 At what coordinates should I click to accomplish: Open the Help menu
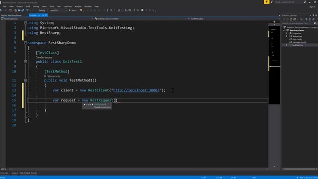(x=96, y=6)
